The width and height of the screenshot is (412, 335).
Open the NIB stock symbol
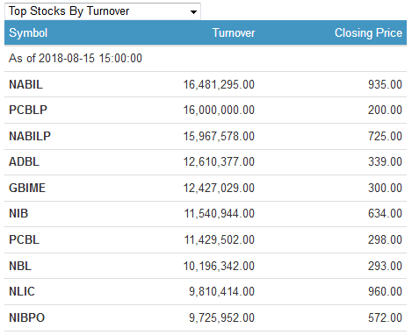18,213
